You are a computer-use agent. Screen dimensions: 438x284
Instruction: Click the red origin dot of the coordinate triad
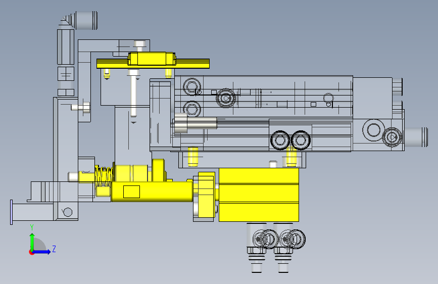coord(31,252)
